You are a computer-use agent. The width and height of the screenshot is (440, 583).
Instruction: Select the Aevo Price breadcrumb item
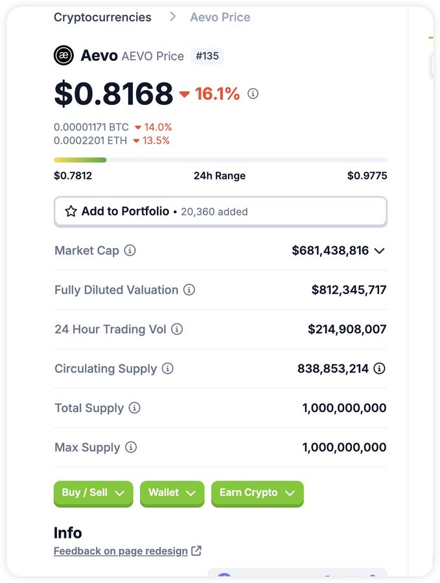(x=220, y=17)
